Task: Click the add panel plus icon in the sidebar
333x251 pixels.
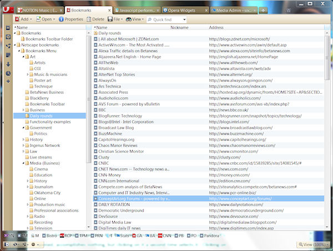Action: (x=8, y=81)
